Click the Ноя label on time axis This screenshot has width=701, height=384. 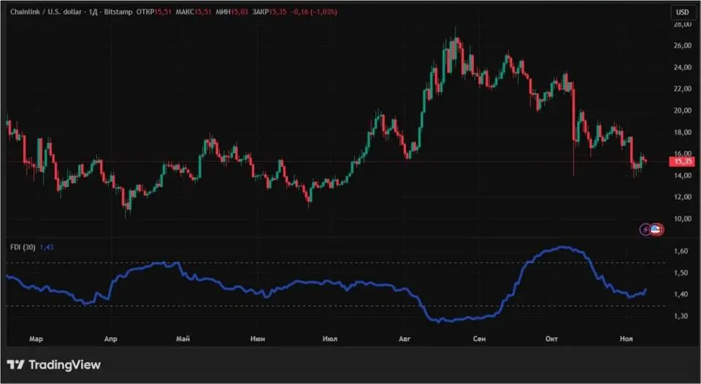pyautogui.click(x=627, y=339)
